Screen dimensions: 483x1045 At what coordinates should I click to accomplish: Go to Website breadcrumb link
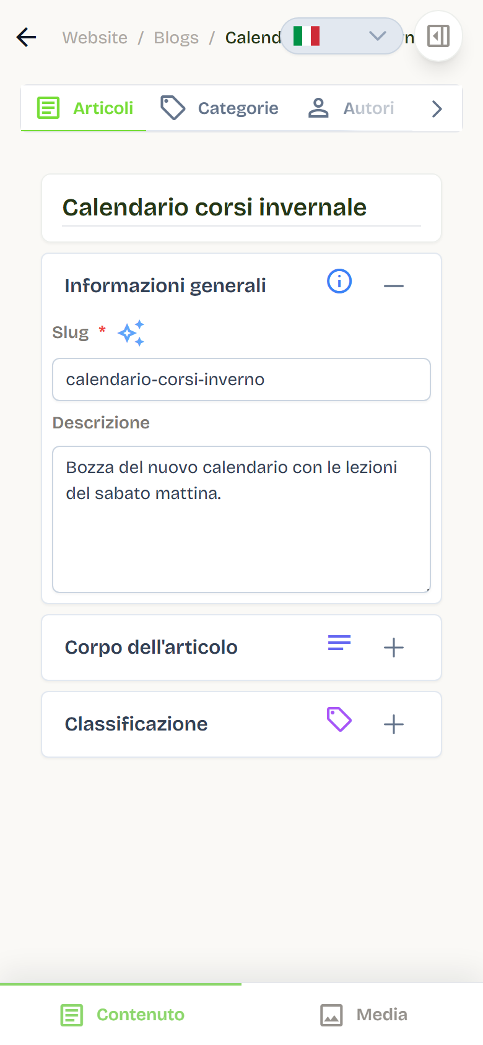95,38
